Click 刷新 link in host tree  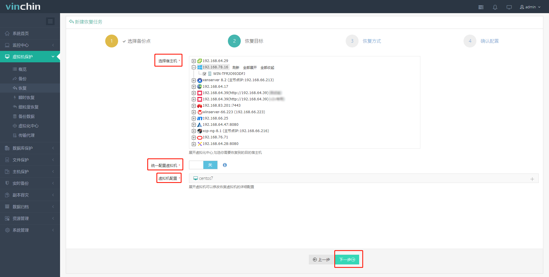point(236,67)
